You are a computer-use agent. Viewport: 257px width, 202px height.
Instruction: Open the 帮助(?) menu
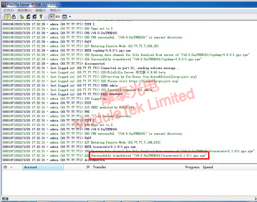coord(55,10)
